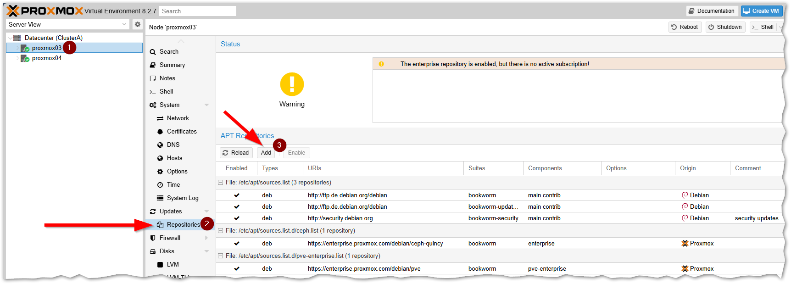Click enabled checkmark for security.debian.org repository

[237, 218]
